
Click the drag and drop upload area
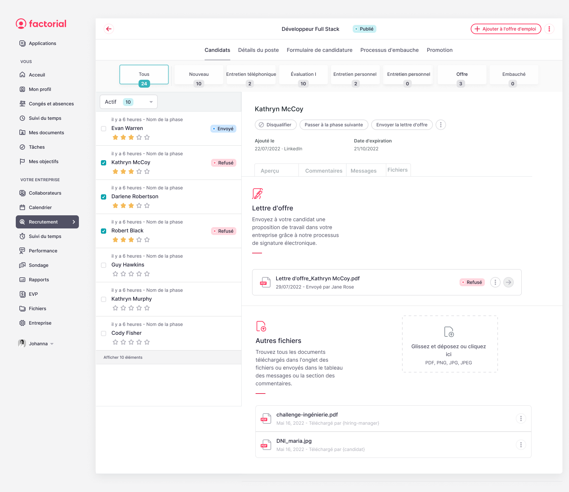tap(450, 344)
